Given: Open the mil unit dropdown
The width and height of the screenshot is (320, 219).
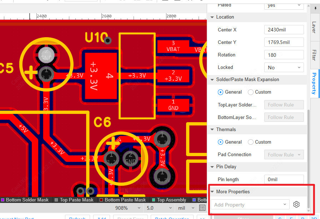Looking at the screenshot, I should point(186,208).
